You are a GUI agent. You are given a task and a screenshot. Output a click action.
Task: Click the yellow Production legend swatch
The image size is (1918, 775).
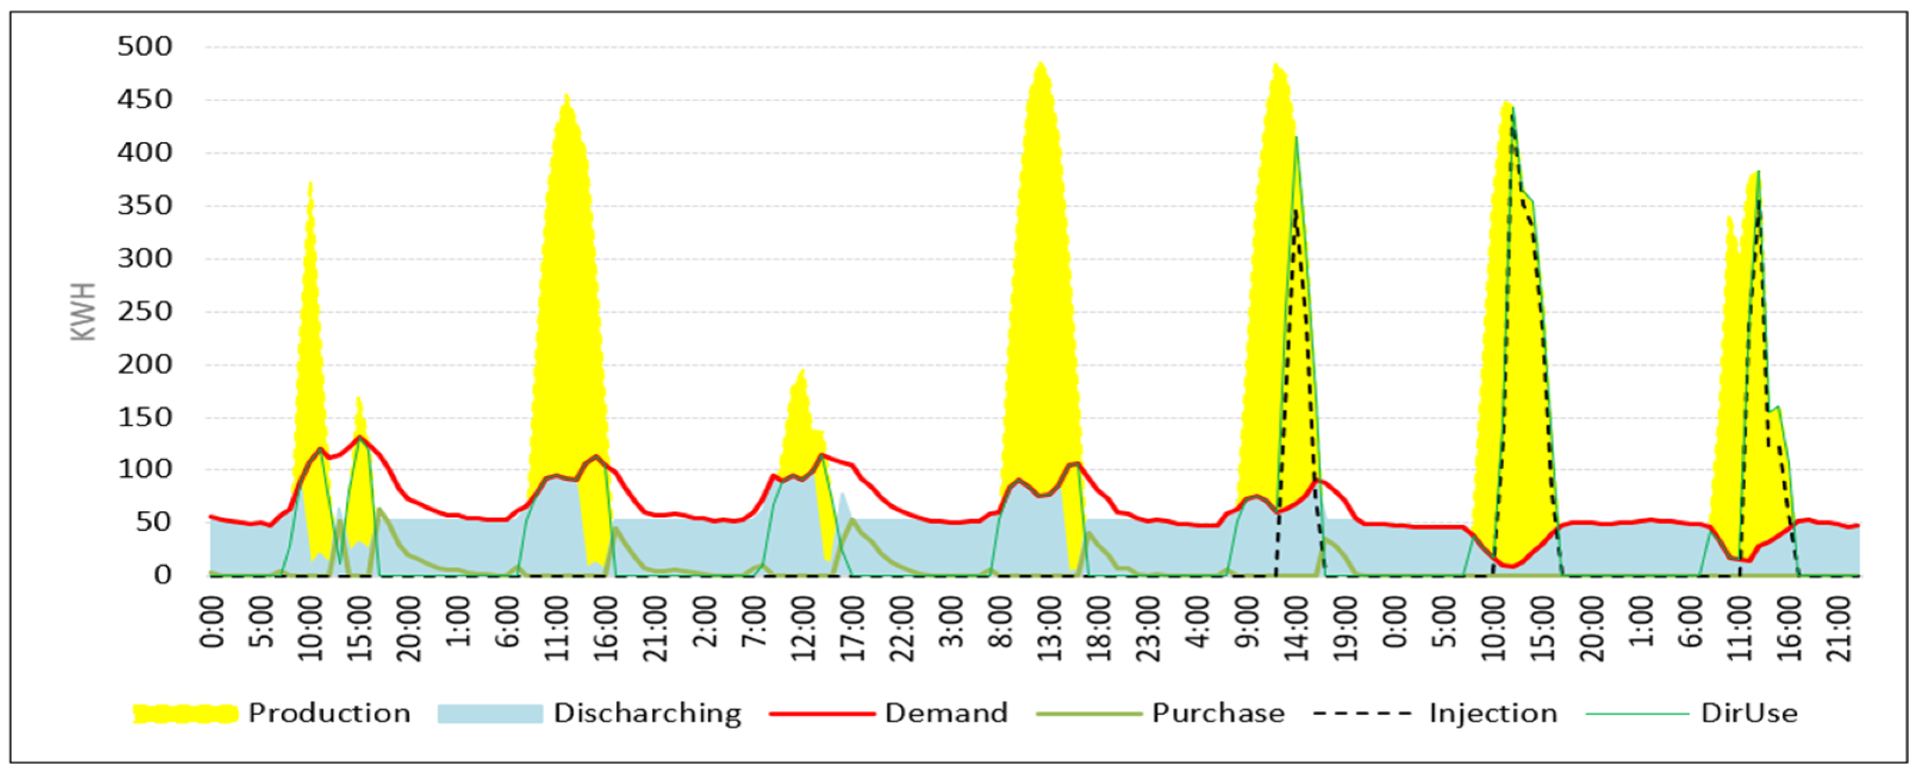(186, 713)
